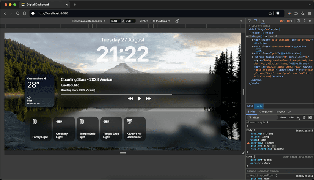Click the Brave Shields lion icon
This screenshot has height=180, width=314.
278,13
